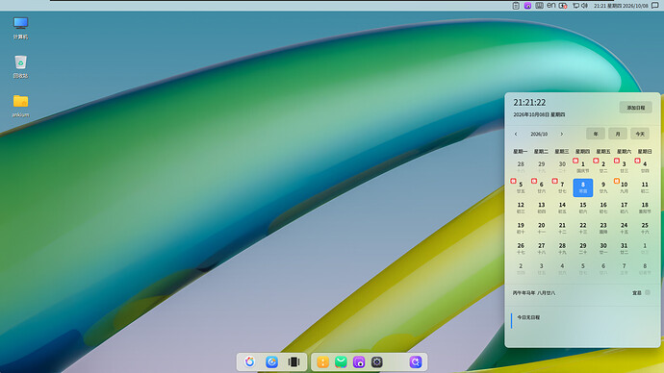This screenshot has width=664, height=373.
Task: Open the network tray icon
Action: 575,6
